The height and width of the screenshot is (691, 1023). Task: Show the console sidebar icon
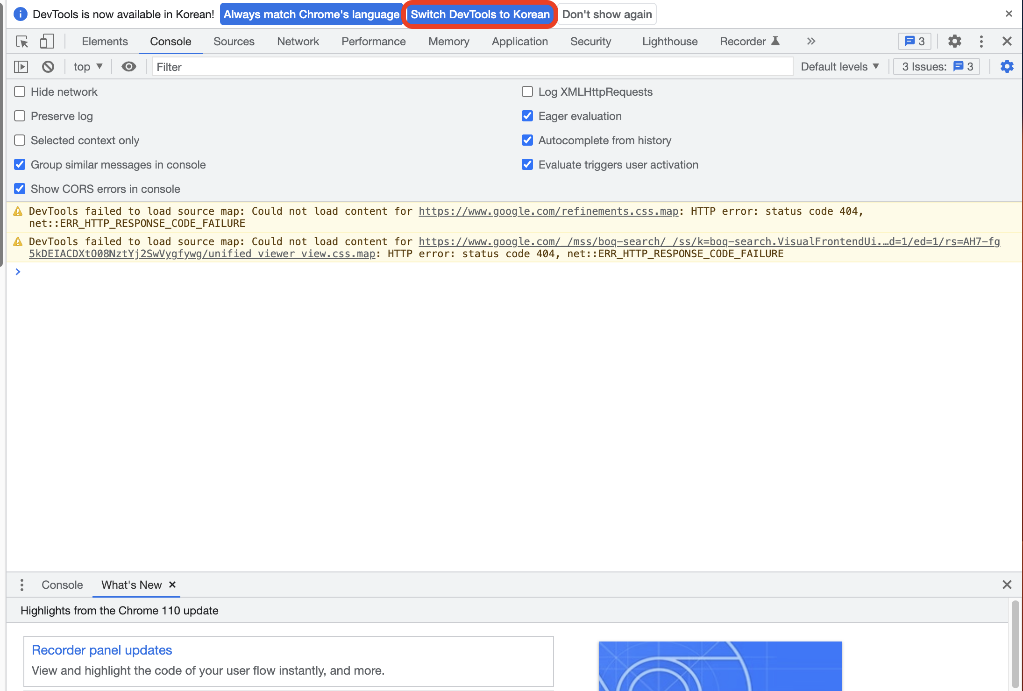coord(21,67)
